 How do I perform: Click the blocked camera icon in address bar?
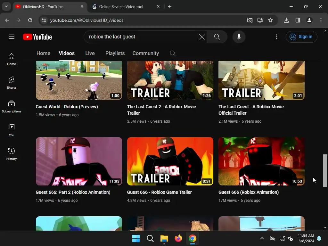(x=250, y=20)
